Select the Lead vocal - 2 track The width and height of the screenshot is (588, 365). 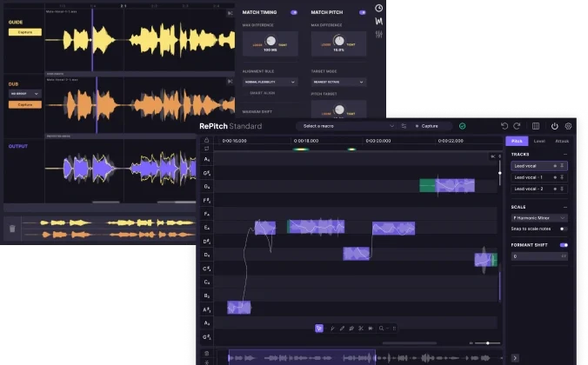[539, 189]
